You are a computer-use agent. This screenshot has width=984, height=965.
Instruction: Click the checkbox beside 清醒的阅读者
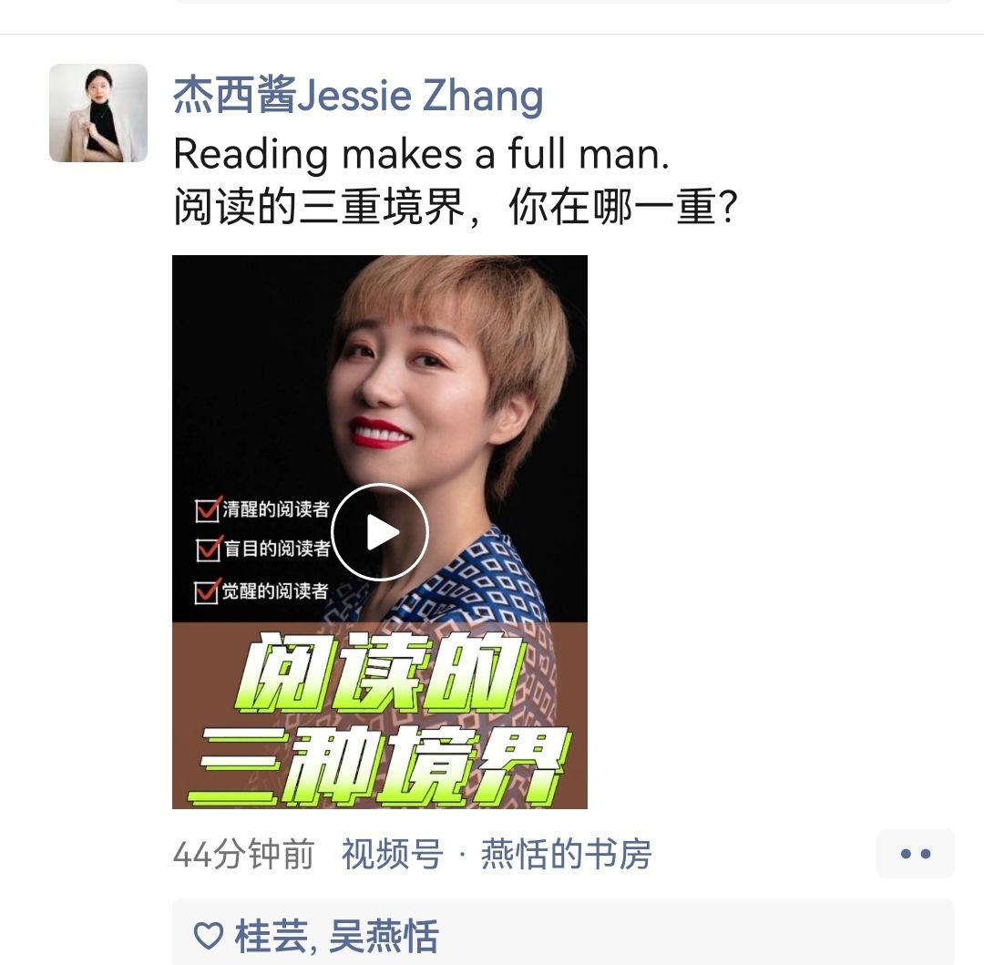click(x=207, y=509)
